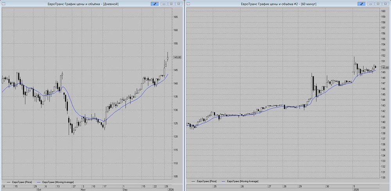
Task: Click the '2026' year label on the Дневной time axis
Action: point(170,189)
